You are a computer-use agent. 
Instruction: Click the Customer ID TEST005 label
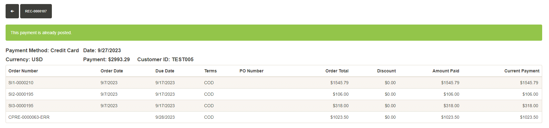165,59
